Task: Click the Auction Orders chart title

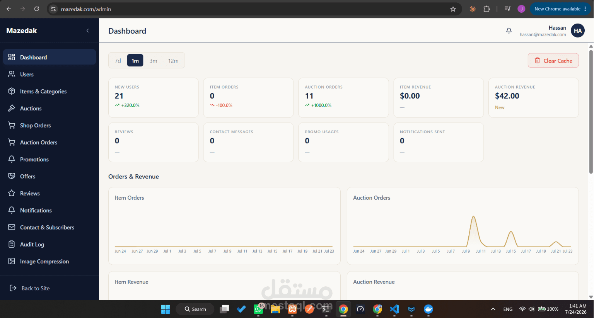Action: pos(372,197)
